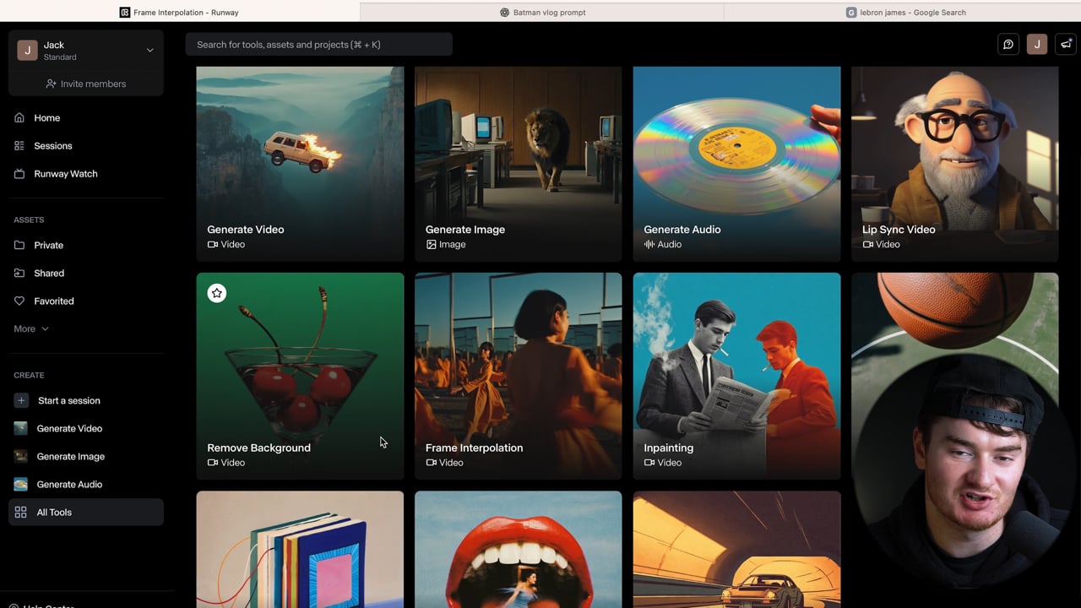Open the stacked books tool card

300,549
